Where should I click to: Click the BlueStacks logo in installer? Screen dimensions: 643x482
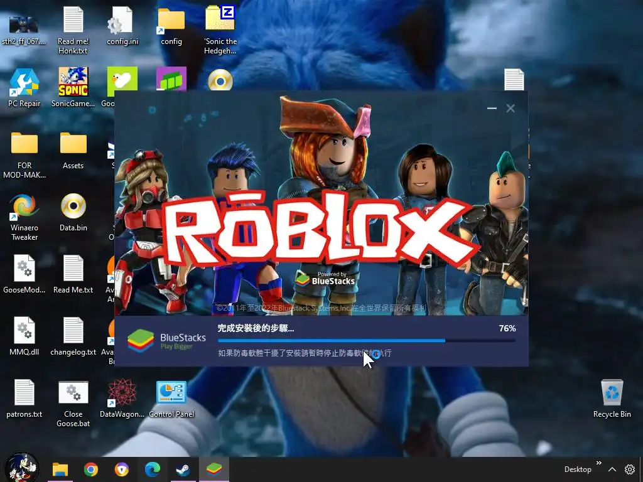(166, 341)
